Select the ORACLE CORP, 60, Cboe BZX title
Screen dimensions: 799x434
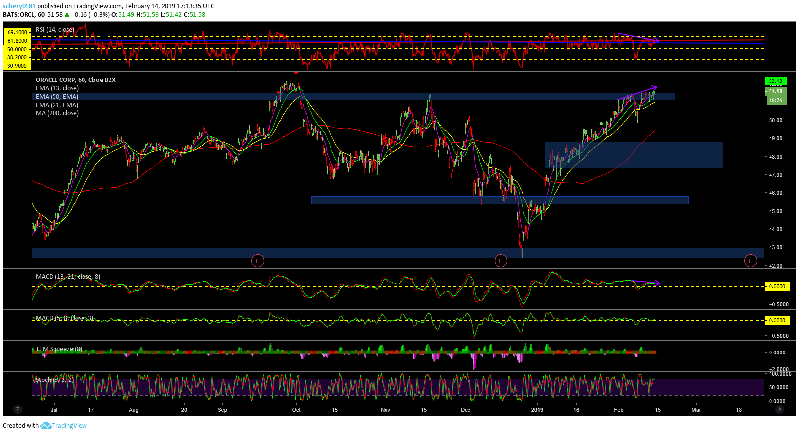[76, 80]
